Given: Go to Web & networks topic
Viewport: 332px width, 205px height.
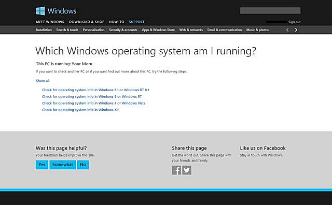Looking at the screenshot, I should [x=191, y=30].
